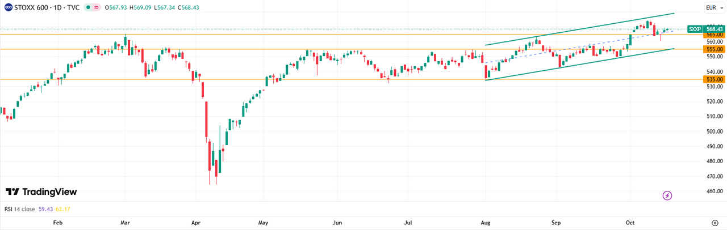Select the 565.00 orange price label
This screenshot has height=230, width=727.
[714, 35]
